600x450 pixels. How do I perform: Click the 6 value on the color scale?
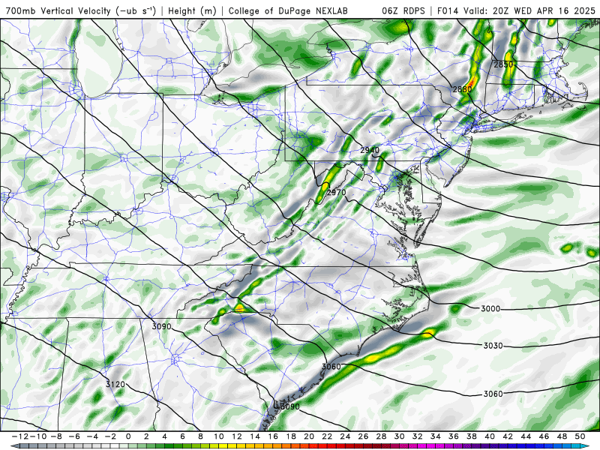[182, 436]
